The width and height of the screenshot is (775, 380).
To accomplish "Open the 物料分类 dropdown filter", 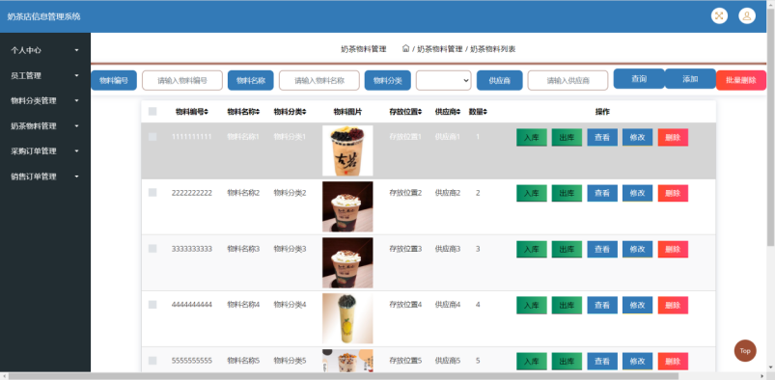I will pyautogui.click(x=443, y=81).
